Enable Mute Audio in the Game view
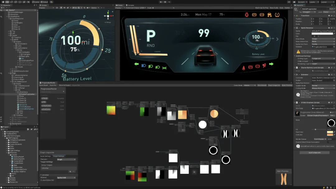This screenshot has height=189, width=336. [x=274, y=8]
